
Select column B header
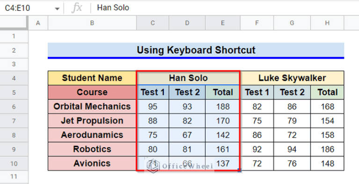click(92, 23)
